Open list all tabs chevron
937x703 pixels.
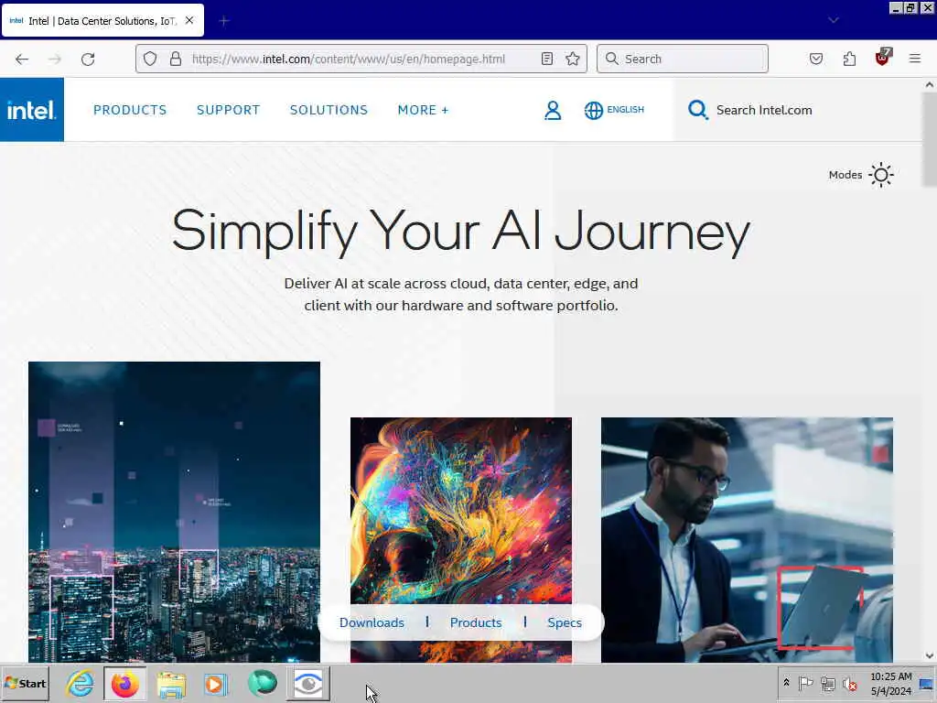click(834, 20)
